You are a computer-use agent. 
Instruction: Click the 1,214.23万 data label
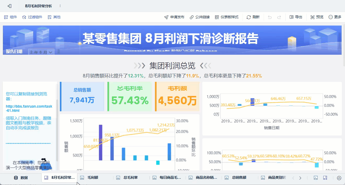pos(166,125)
